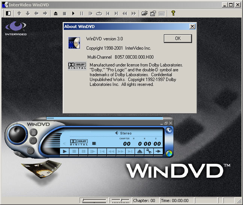Image resolution: width=243 pixels, height=205 pixels.
Task: Click the playlist button on player panel
Action: coord(33,132)
